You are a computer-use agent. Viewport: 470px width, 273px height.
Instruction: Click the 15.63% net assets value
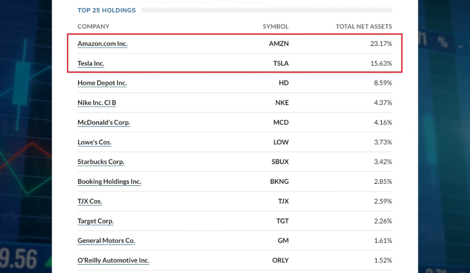(x=381, y=63)
